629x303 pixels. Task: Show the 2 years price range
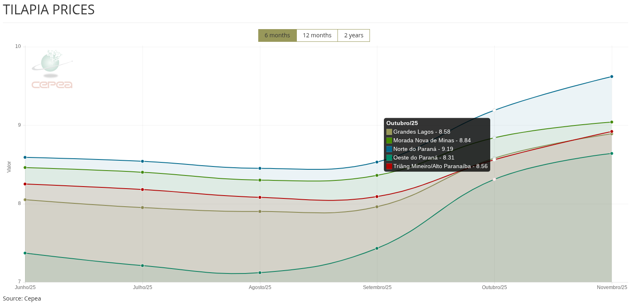pos(354,35)
